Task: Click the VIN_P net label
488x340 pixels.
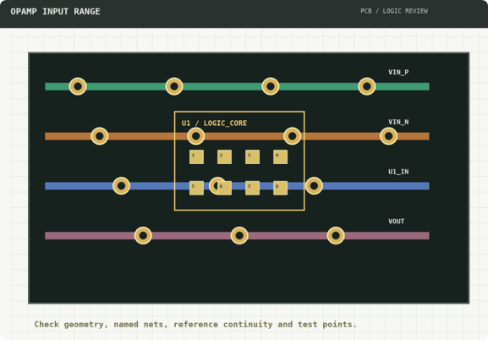Action: (x=398, y=72)
